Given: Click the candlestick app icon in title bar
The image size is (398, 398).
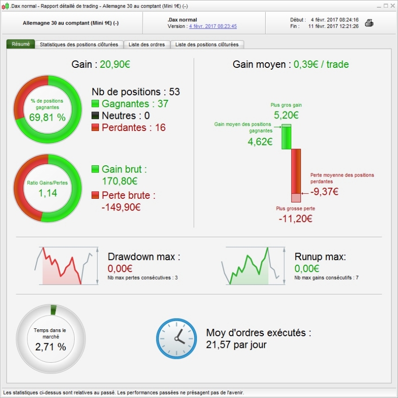Looking at the screenshot, I should [x=5, y=6].
